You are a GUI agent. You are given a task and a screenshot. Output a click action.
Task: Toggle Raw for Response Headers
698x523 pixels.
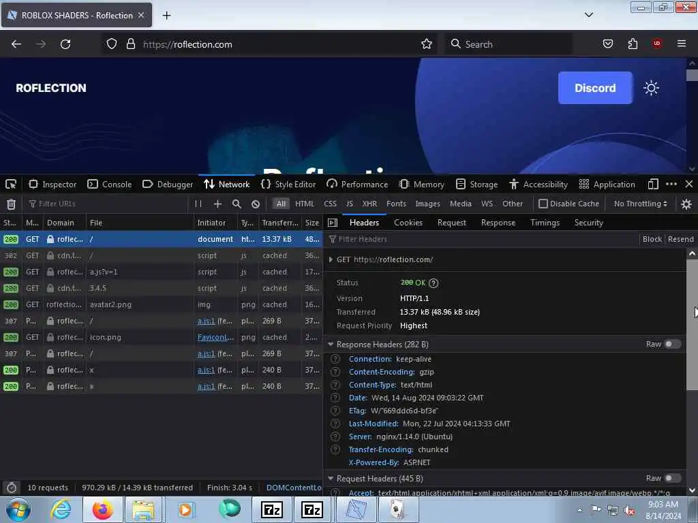pos(672,344)
